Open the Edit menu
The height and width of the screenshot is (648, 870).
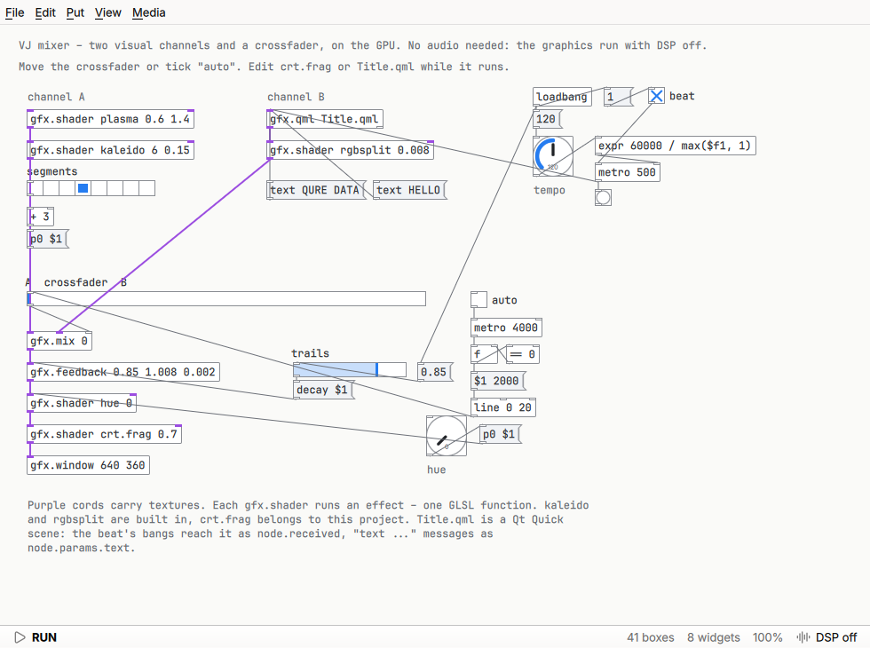(45, 12)
